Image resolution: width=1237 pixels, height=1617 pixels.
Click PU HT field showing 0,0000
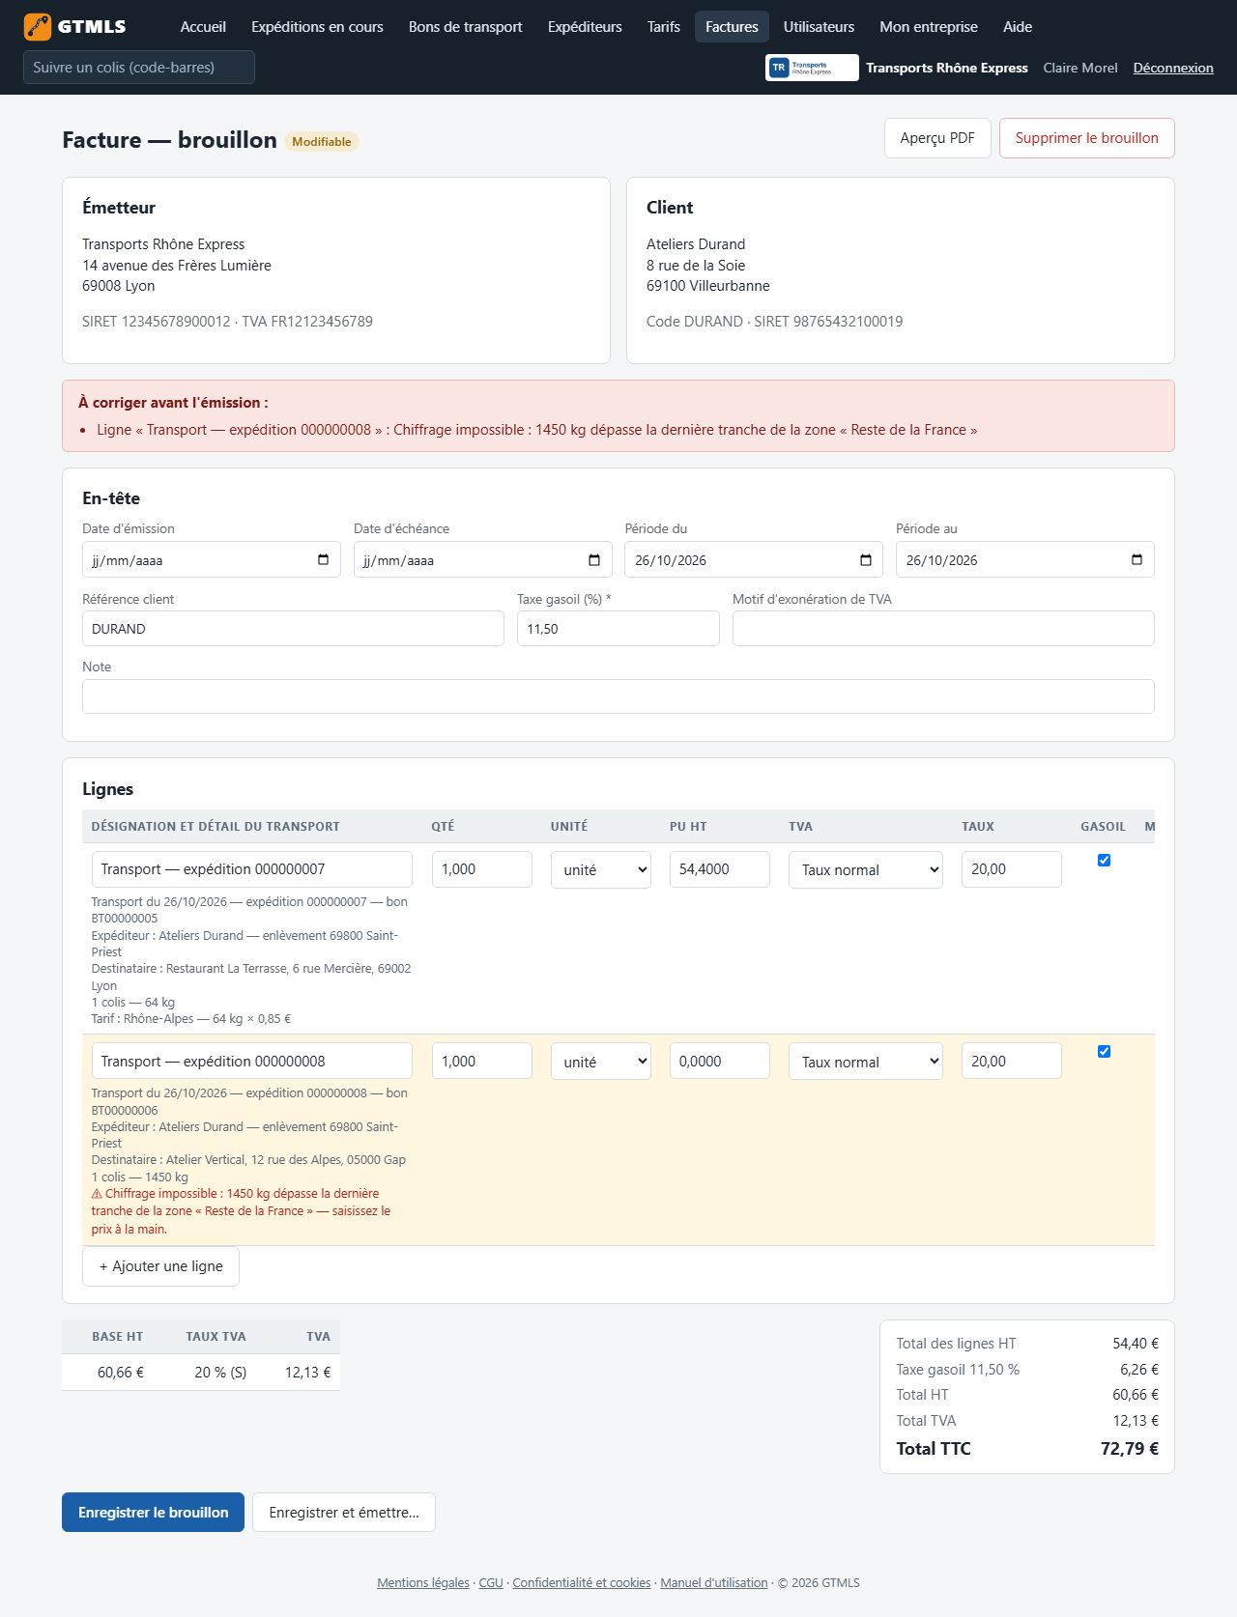[720, 1061]
